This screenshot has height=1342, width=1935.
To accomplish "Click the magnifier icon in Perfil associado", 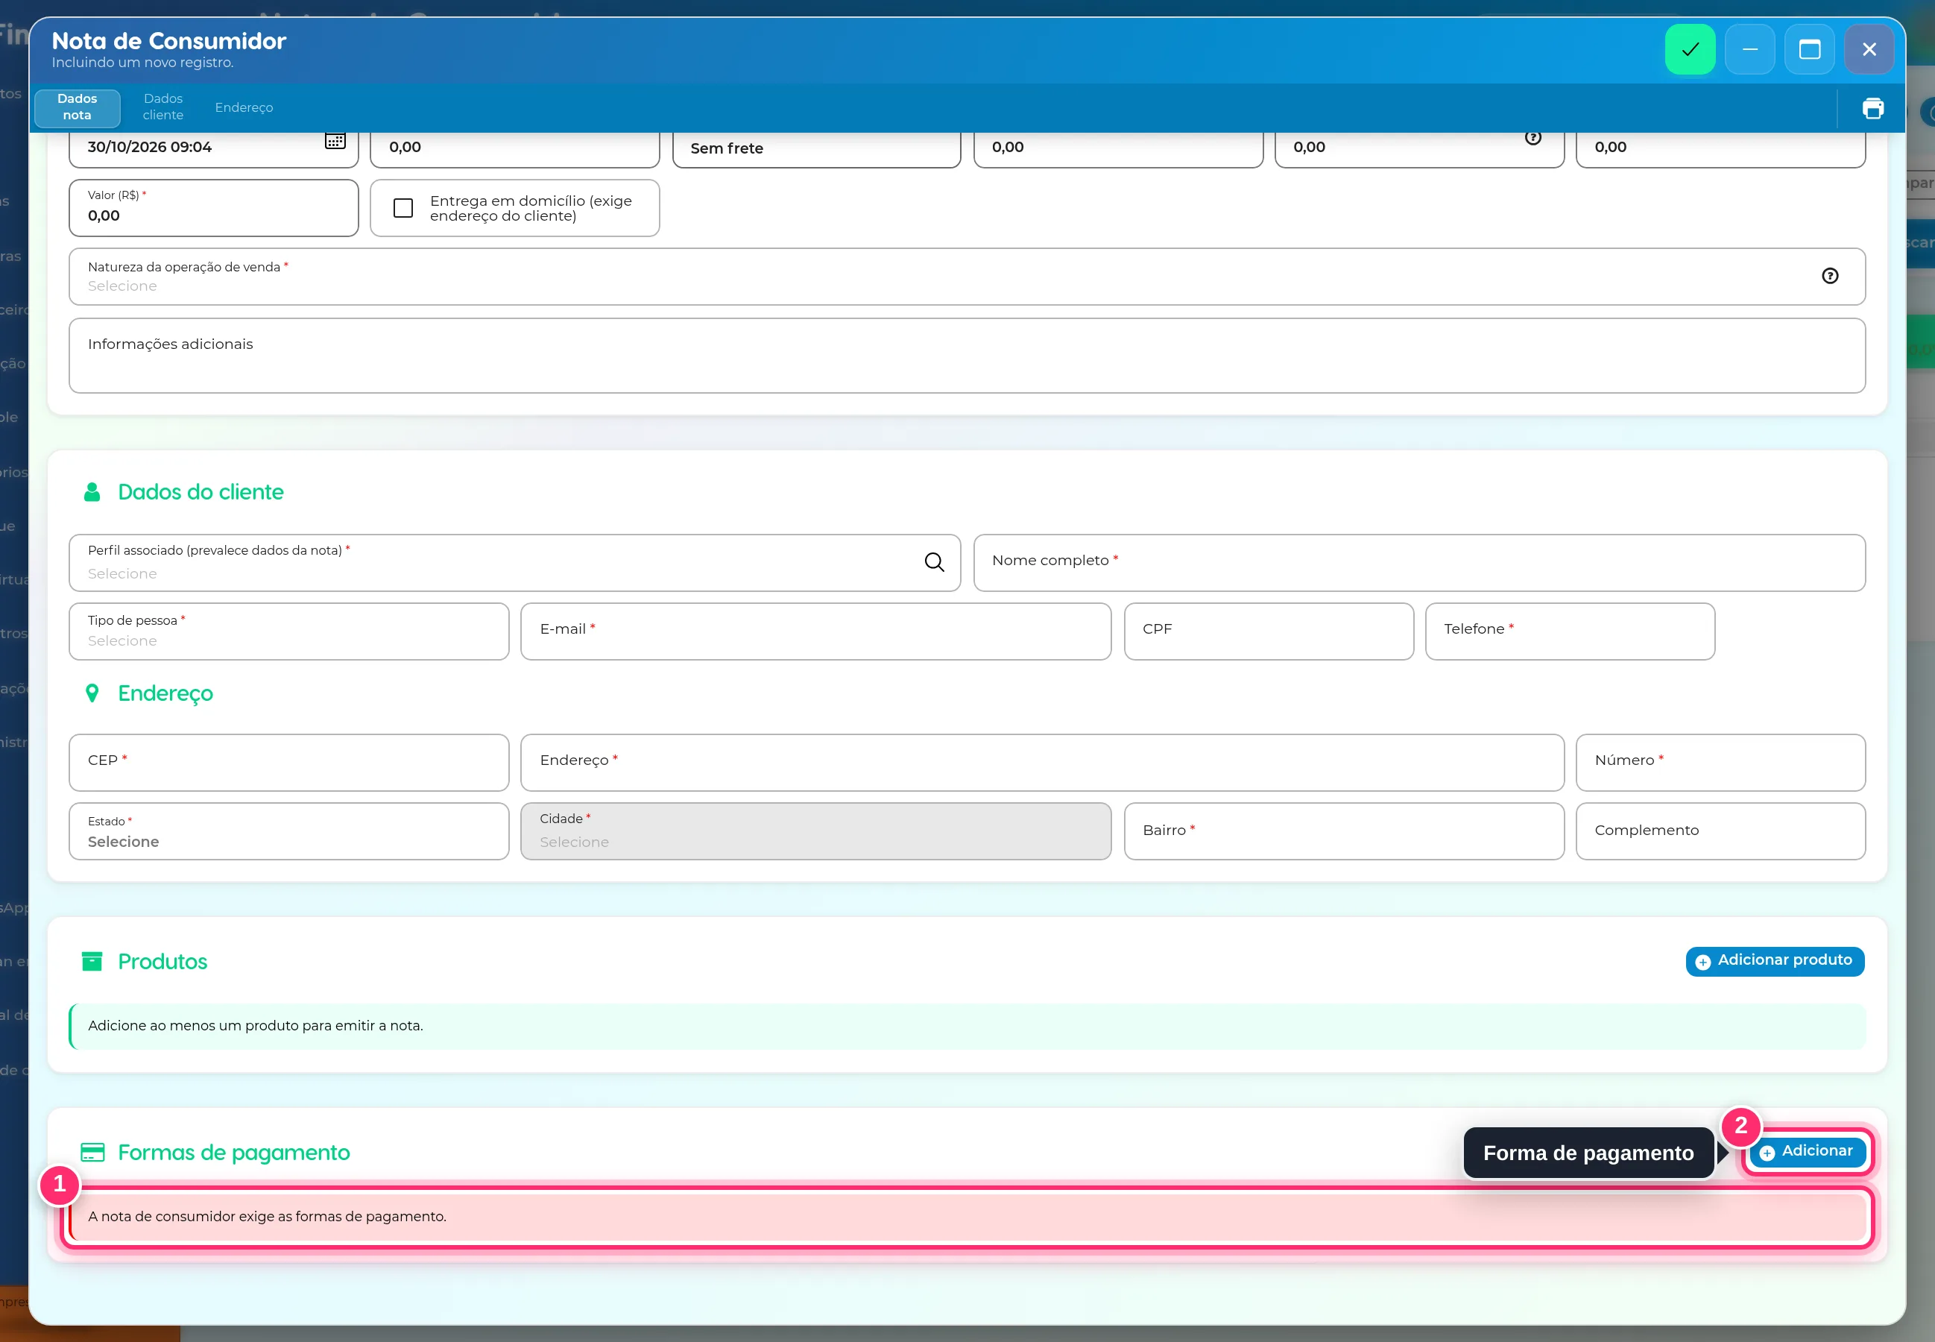I will (x=934, y=561).
